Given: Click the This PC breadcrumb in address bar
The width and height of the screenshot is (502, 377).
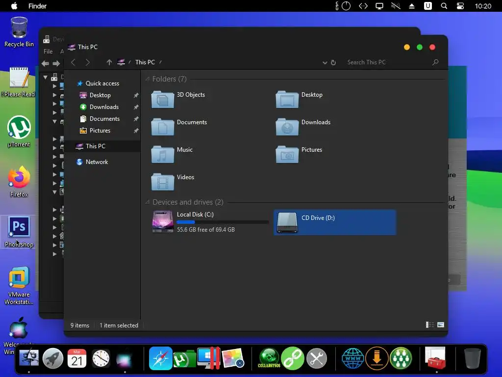Looking at the screenshot, I should 145,62.
